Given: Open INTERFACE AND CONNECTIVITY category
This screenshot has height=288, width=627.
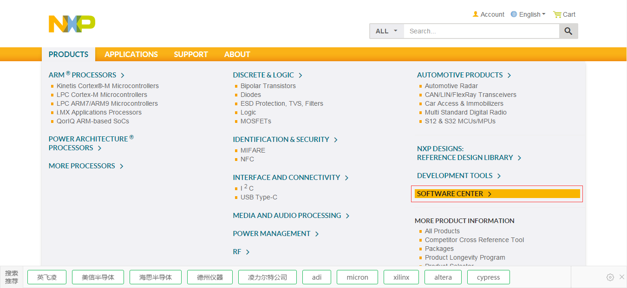Looking at the screenshot, I should pyautogui.click(x=291, y=178).
